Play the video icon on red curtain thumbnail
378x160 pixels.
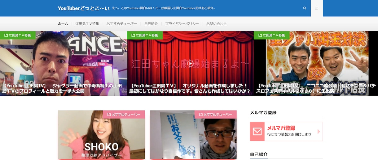[x=190, y=64]
